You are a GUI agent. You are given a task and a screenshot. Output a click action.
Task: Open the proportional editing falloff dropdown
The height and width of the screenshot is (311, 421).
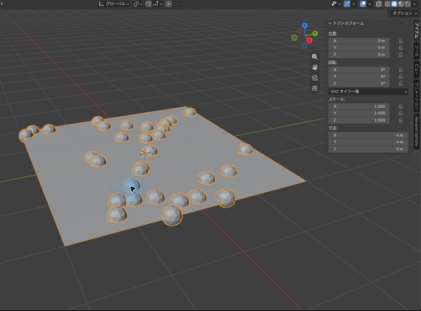pos(178,4)
